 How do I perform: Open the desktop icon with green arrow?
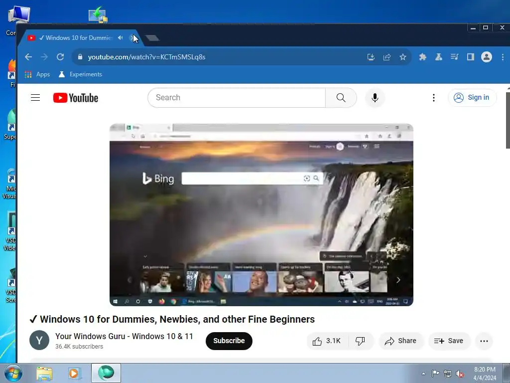(98, 15)
